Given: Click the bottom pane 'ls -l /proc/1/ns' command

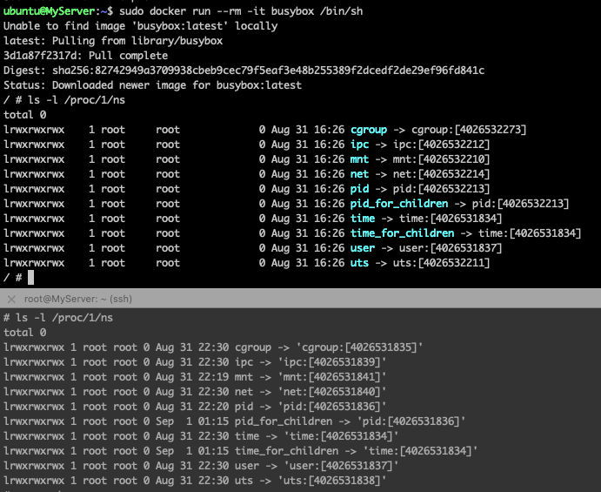Looking at the screenshot, I should pos(64,318).
